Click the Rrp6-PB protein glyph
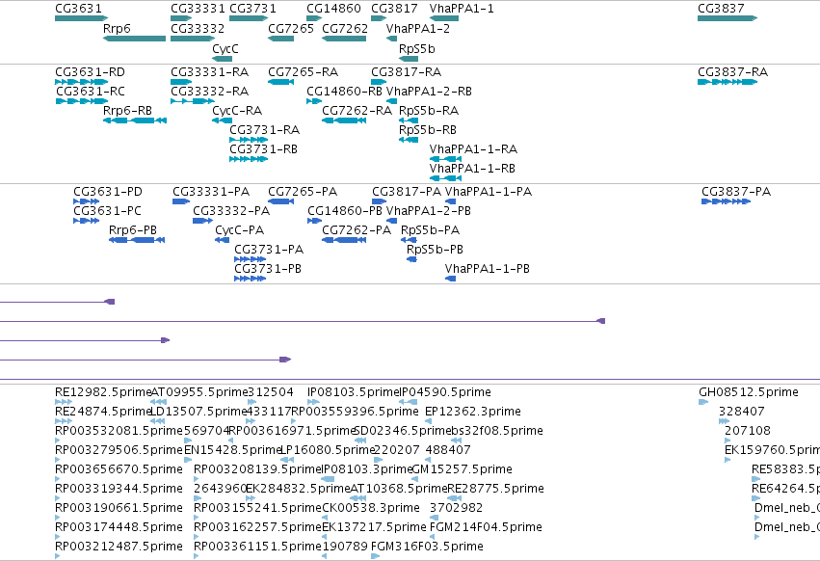 point(137,240)
